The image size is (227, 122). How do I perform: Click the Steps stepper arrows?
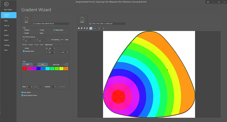(x=31, y=87)
